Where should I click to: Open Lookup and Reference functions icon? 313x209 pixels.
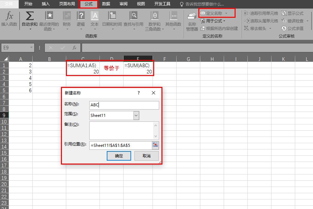[x=133, y=16]
